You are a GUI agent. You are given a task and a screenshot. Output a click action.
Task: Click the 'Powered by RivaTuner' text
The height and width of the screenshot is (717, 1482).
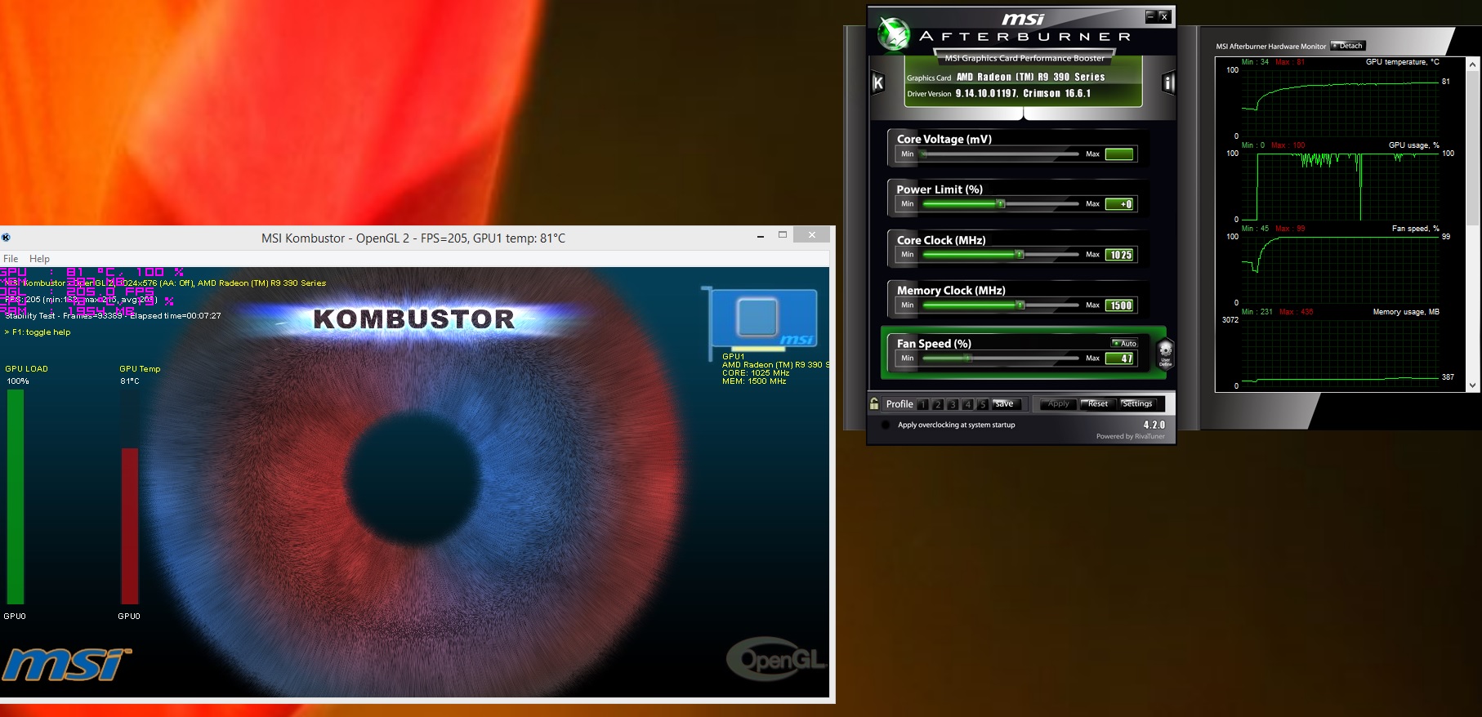click(x=1131, y=437)
